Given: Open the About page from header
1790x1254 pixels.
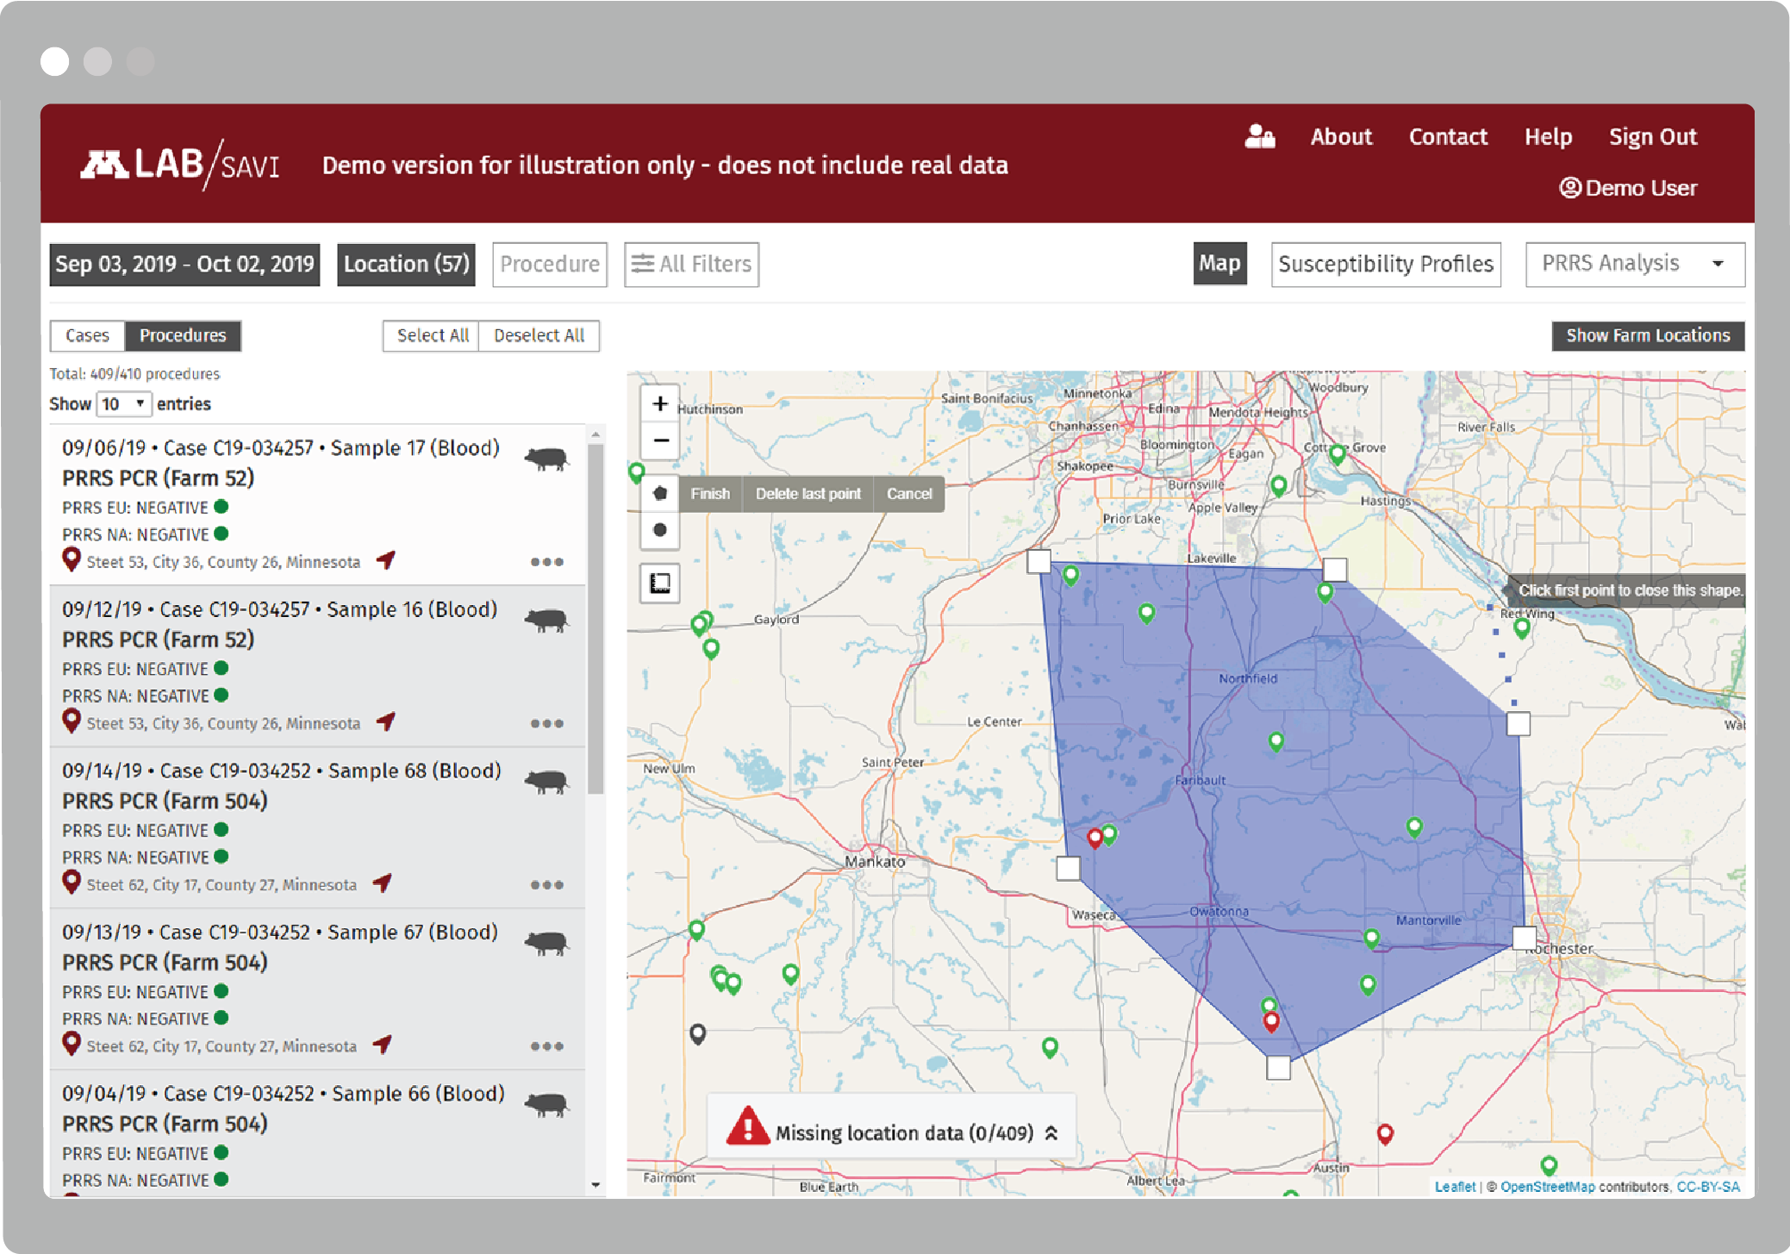Looking at the screenshot, I should pyautogui.click(x=1340, y=137).
